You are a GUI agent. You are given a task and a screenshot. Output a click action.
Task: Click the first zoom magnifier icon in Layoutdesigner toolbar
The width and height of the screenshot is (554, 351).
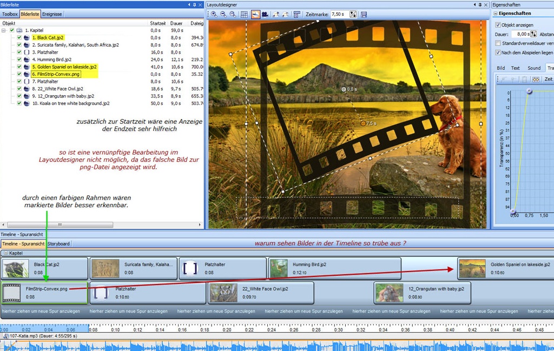click(x=214, y=15)
